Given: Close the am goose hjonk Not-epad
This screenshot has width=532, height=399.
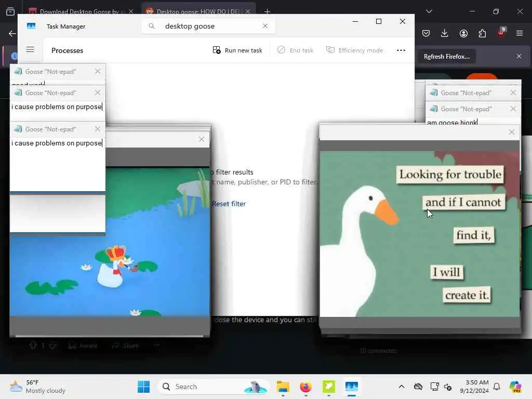Looking at the screenshot, I should point(513,109).
